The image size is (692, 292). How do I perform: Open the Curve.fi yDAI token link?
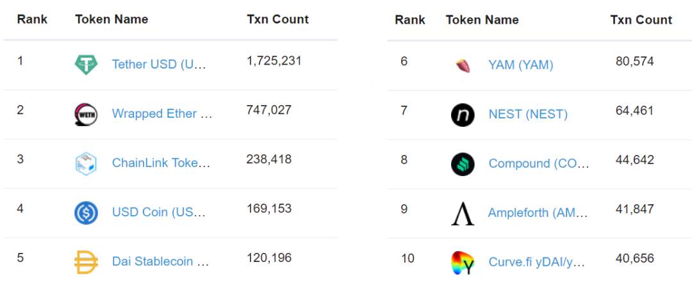click(x=536, y=262)
